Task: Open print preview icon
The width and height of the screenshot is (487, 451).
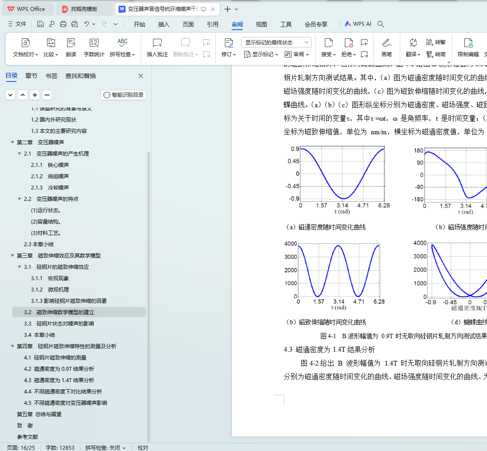Action: point(75,24)
